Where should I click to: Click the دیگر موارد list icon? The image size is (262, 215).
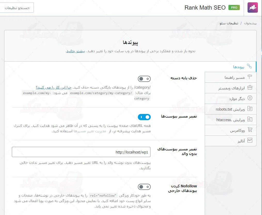pyautogui.click(x=250, y=98)
